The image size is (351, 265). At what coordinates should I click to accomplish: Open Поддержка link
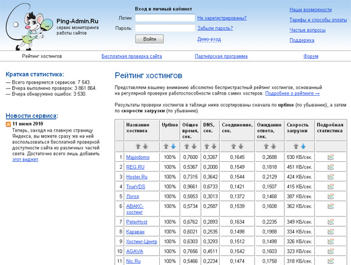[x=302, y=40]
